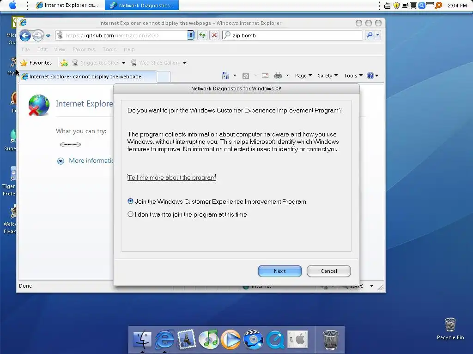Open the Suggested Sites dropdown
This screenshot has height=354, width=473.
click(x=123, y=63)
